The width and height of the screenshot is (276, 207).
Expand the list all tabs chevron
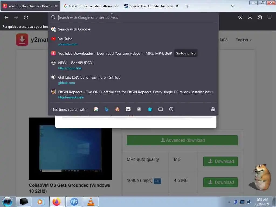pyautogui.click(x=233, y=6)
